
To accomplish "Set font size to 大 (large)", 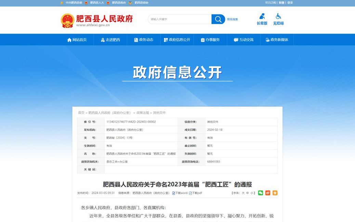I will point(243,193).
